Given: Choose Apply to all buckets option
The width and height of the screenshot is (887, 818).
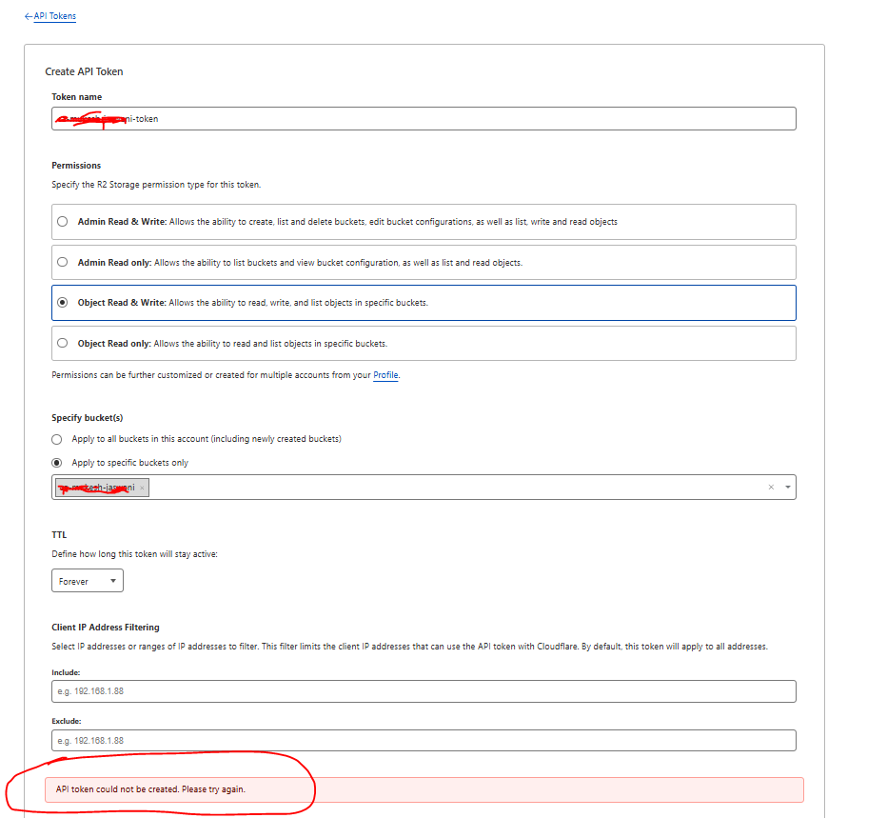Looking at the screenshot, I should (58, 439).
